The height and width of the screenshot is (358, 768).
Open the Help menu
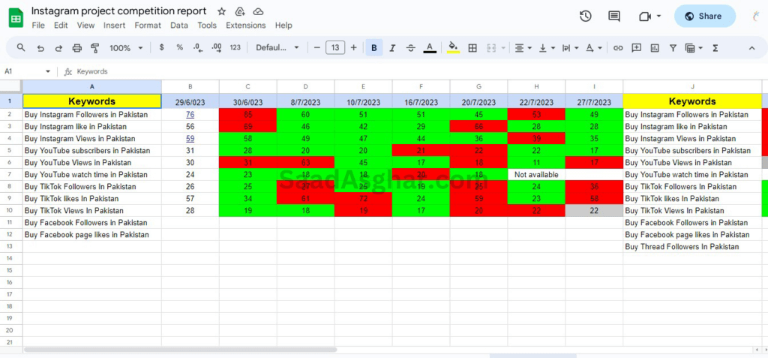(283, 25)
